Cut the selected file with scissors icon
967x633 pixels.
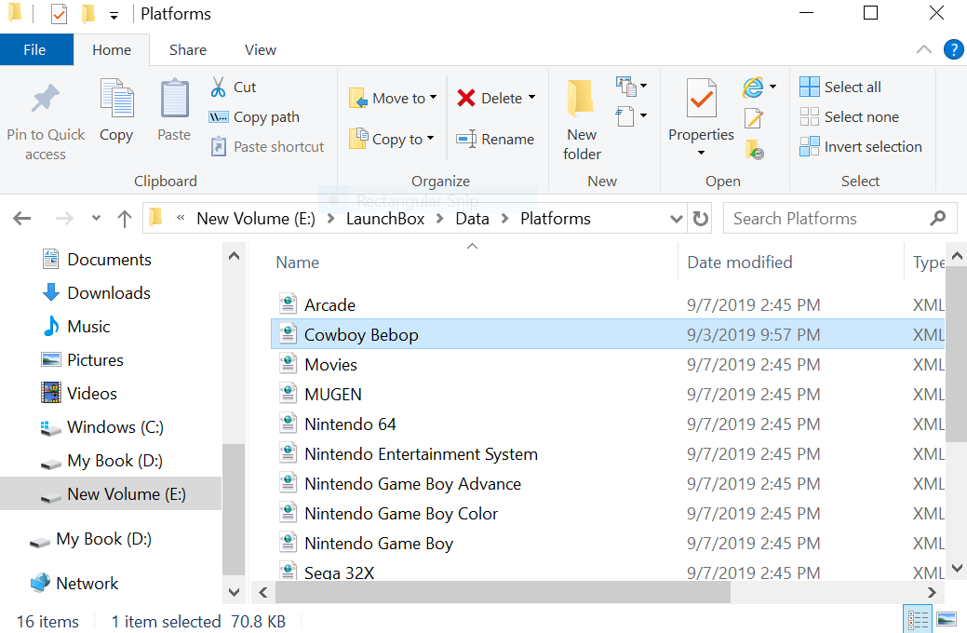click(x=219, y=87)
